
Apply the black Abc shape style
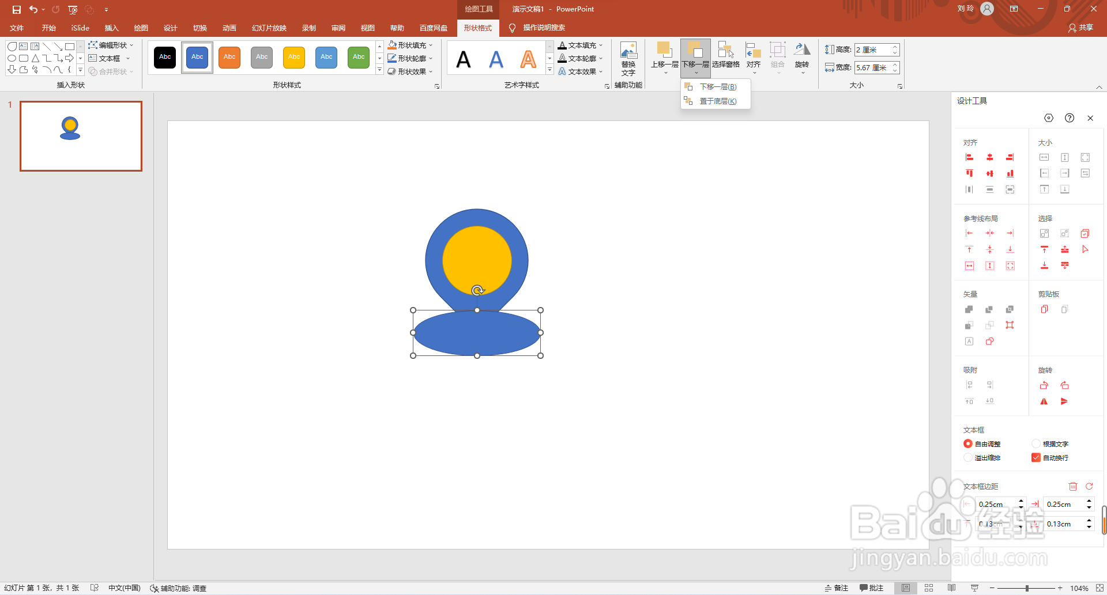coord(165,58)
